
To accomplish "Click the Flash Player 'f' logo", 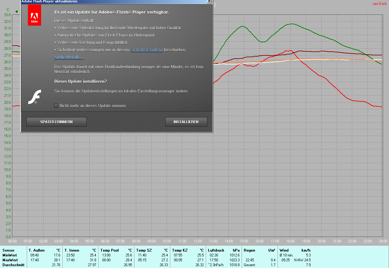I will (x=35, y=97).
